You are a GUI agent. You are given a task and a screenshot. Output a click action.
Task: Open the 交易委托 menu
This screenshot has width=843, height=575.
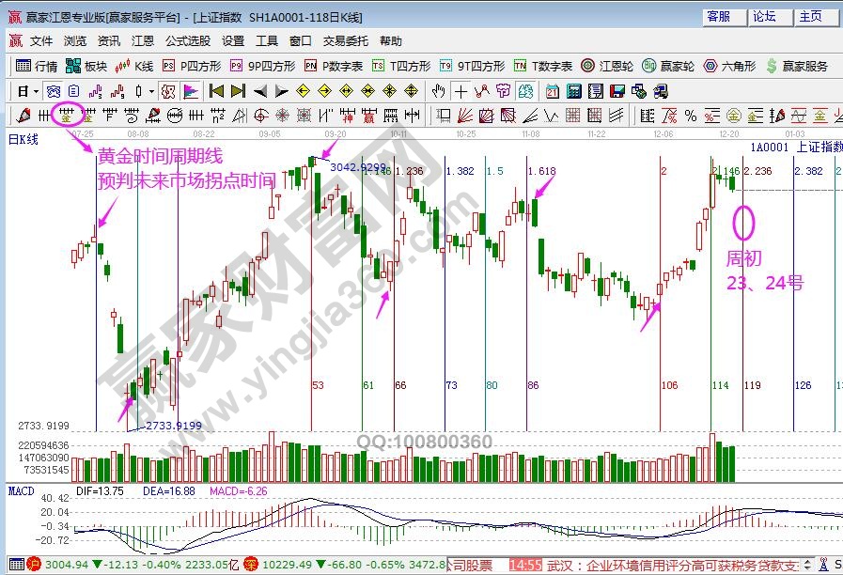(x=346, y=41)
